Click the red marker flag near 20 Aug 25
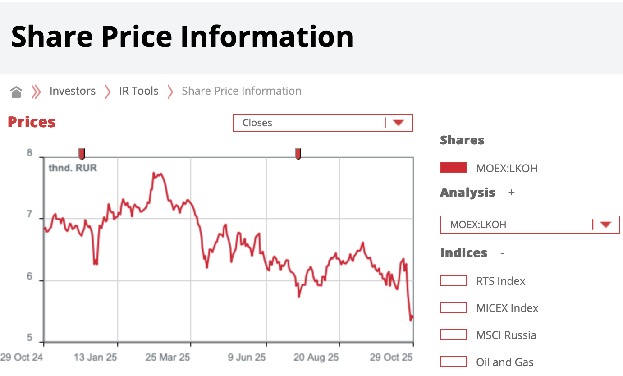The image size is (623, 376). coord(298,153)
